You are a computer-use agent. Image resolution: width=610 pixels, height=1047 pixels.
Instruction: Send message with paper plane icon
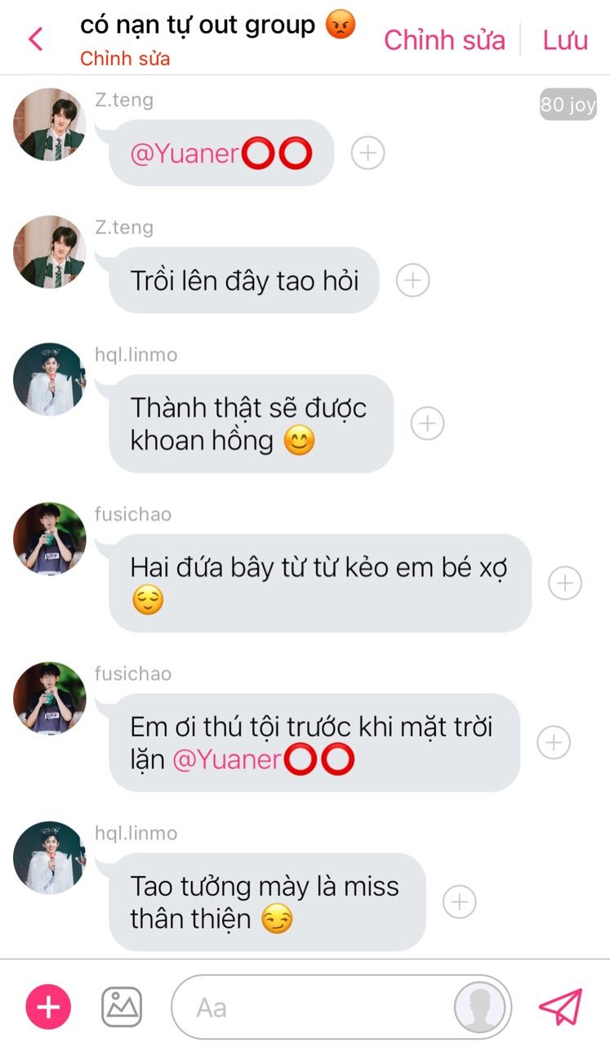561,1007
